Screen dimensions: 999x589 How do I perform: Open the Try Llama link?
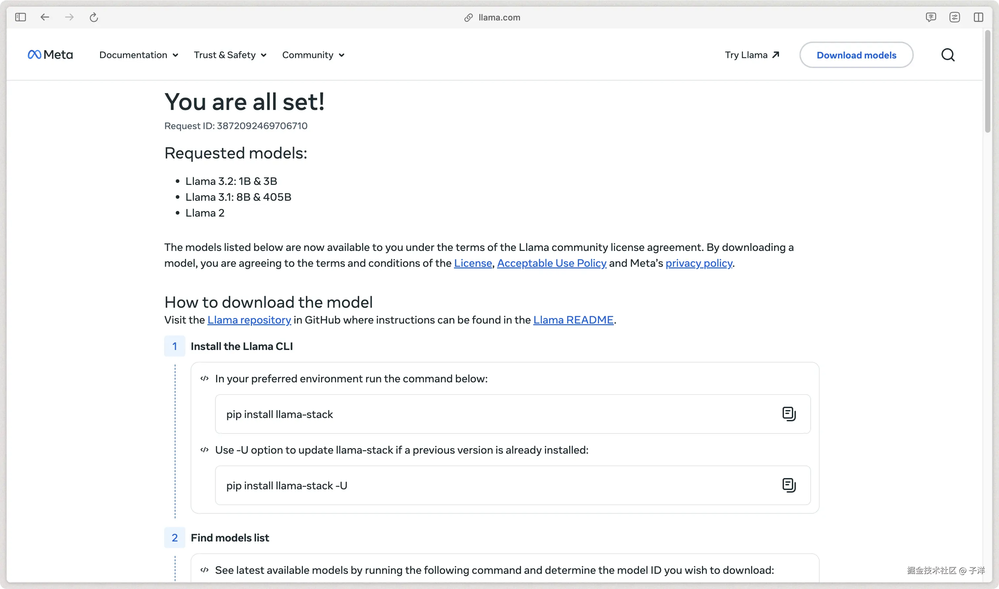(x=752, y=55)
